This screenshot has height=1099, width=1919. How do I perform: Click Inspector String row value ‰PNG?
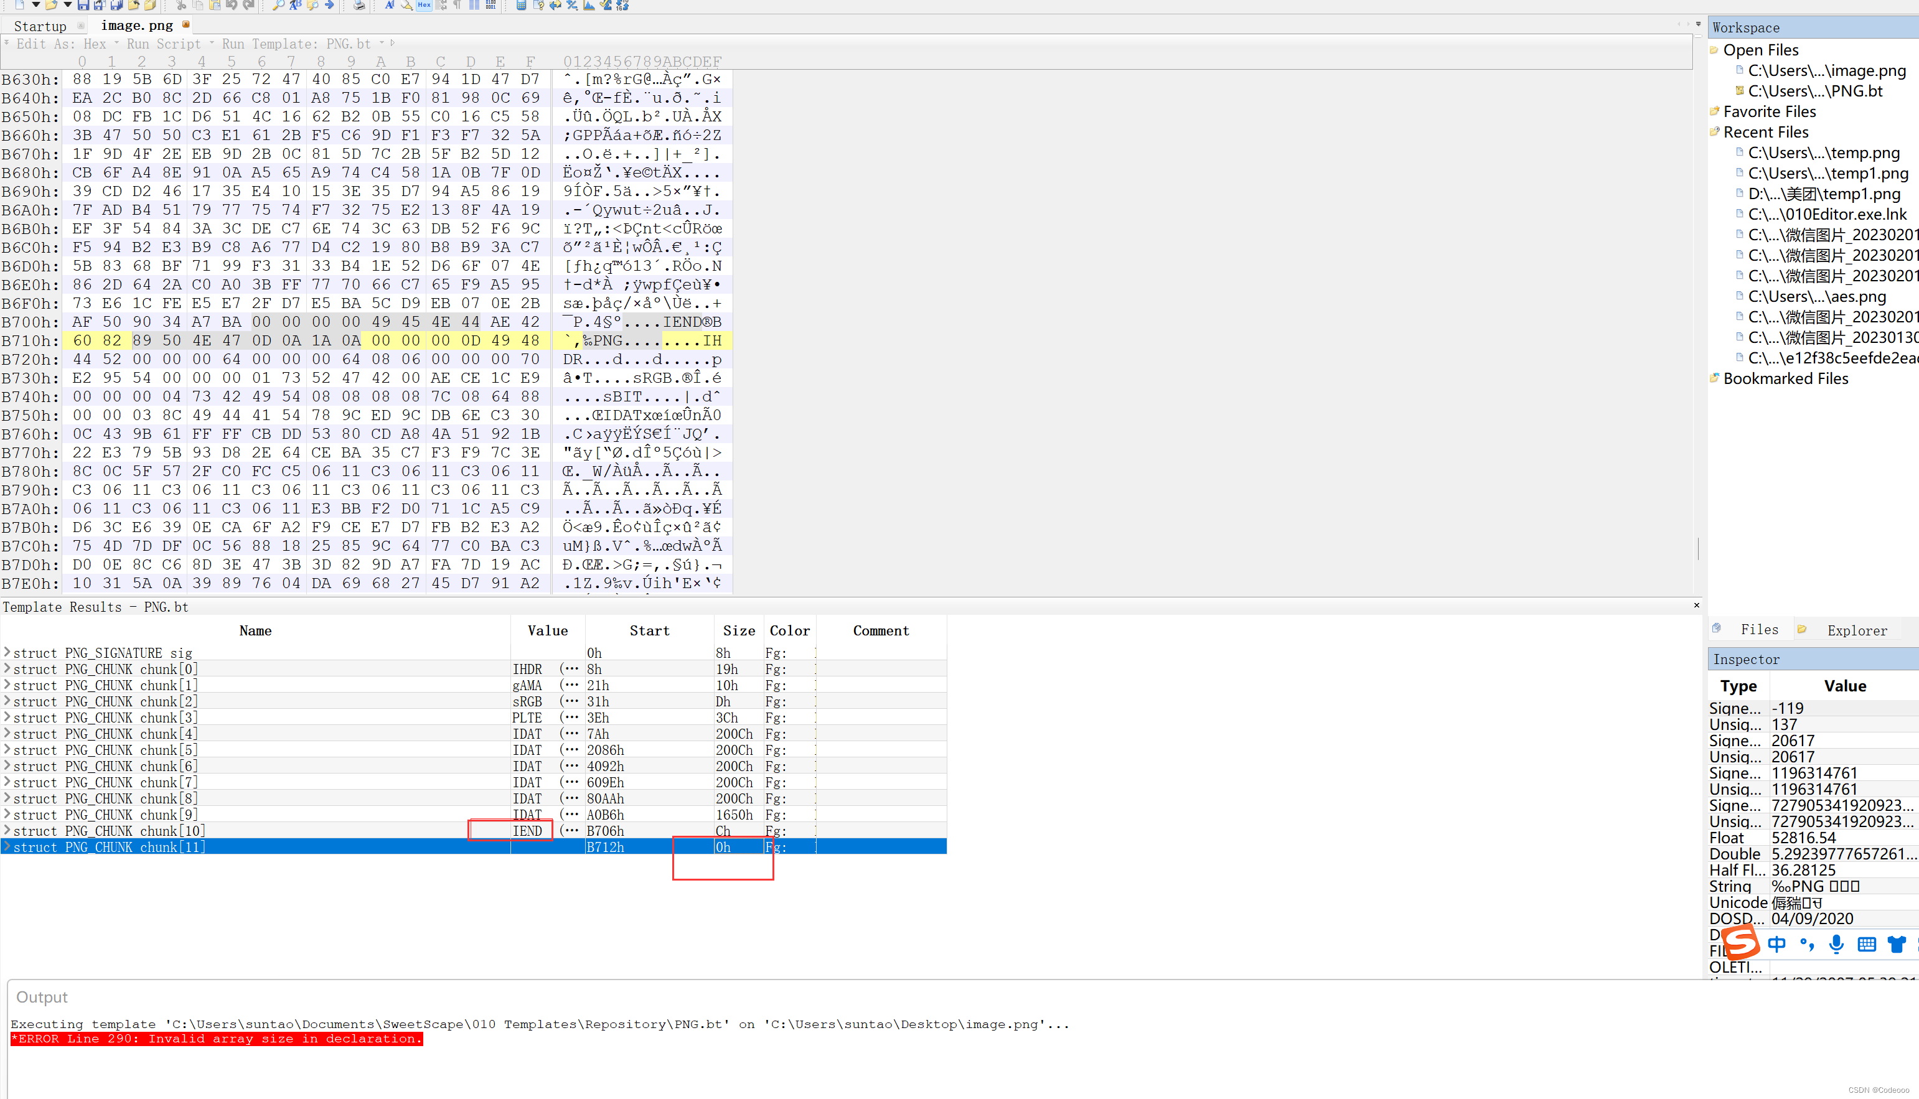tap(1815, 886)
